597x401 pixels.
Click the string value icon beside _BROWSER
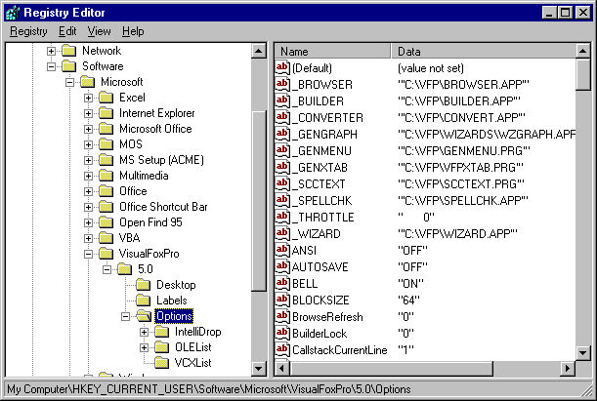coord(283,85)
